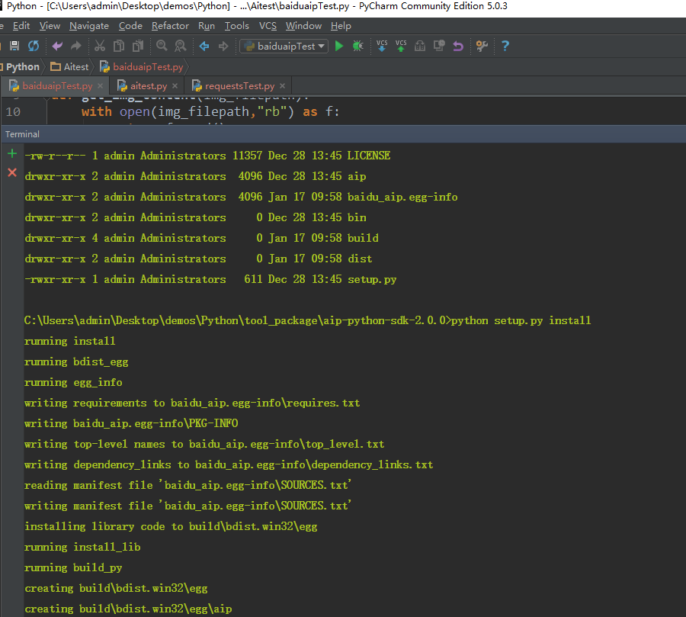Click the Synchronize icon in toolbar

pyautogui.click(x=34, y=47)
